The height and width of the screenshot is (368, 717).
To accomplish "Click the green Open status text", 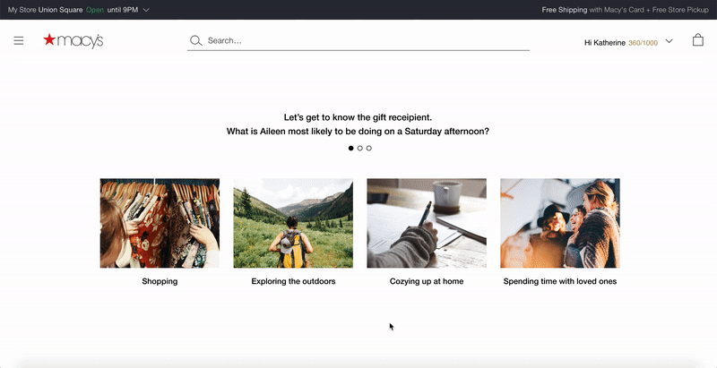I will pyautogui.click(x=95, y=10).
